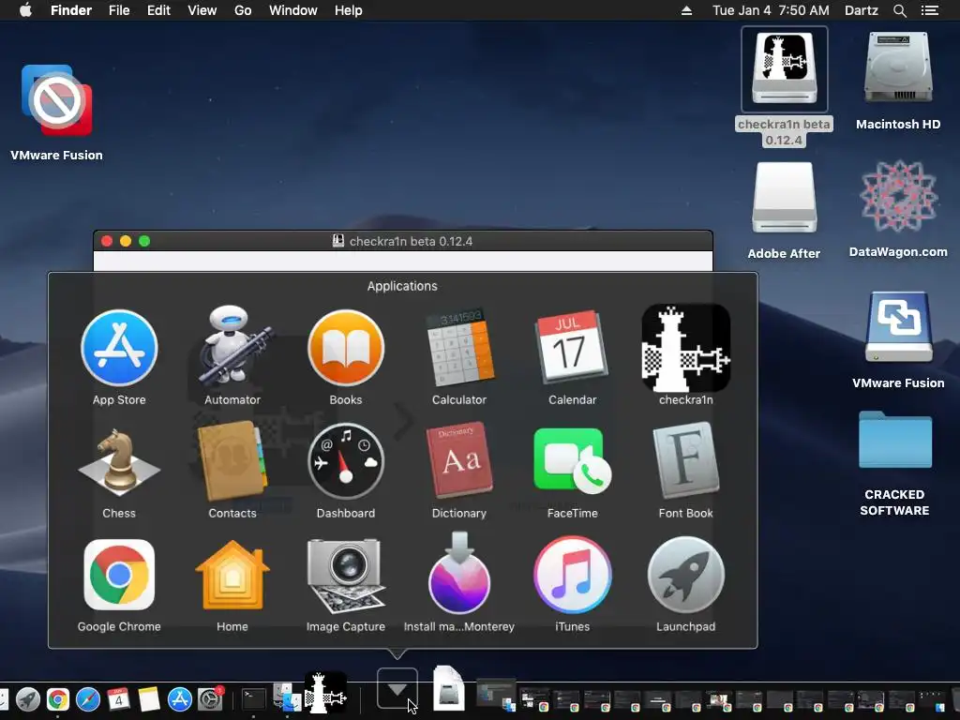Screen dimensions: 960x720
Task: Launch iTunes from the Applications stack
Action: pyautogui.click(x=573, y=576)
